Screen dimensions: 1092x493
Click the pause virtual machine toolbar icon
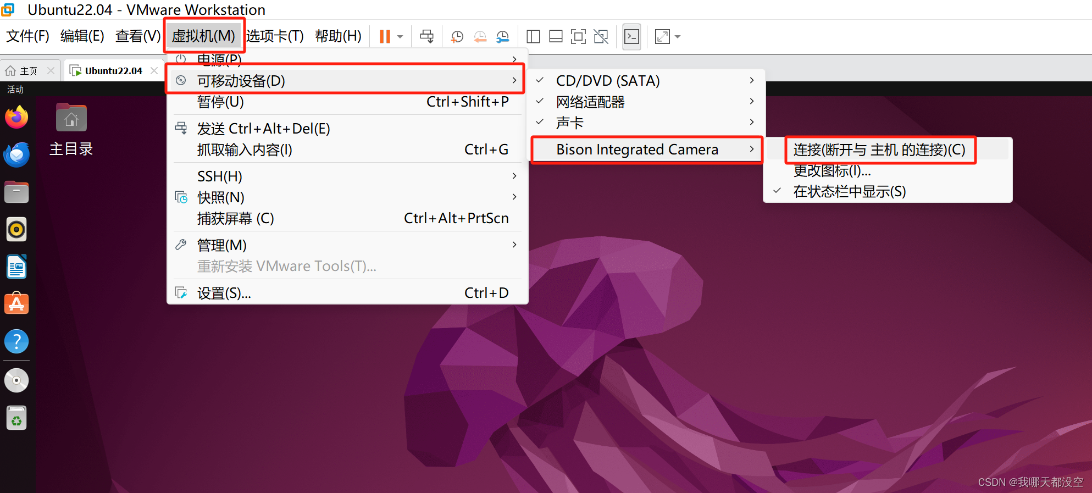click(x=385, y=37)
